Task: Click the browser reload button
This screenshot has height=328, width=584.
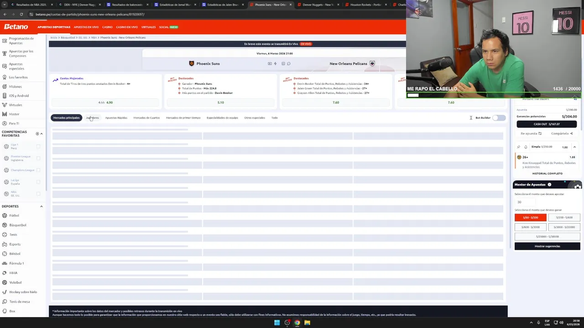Action: pos(21,14)
